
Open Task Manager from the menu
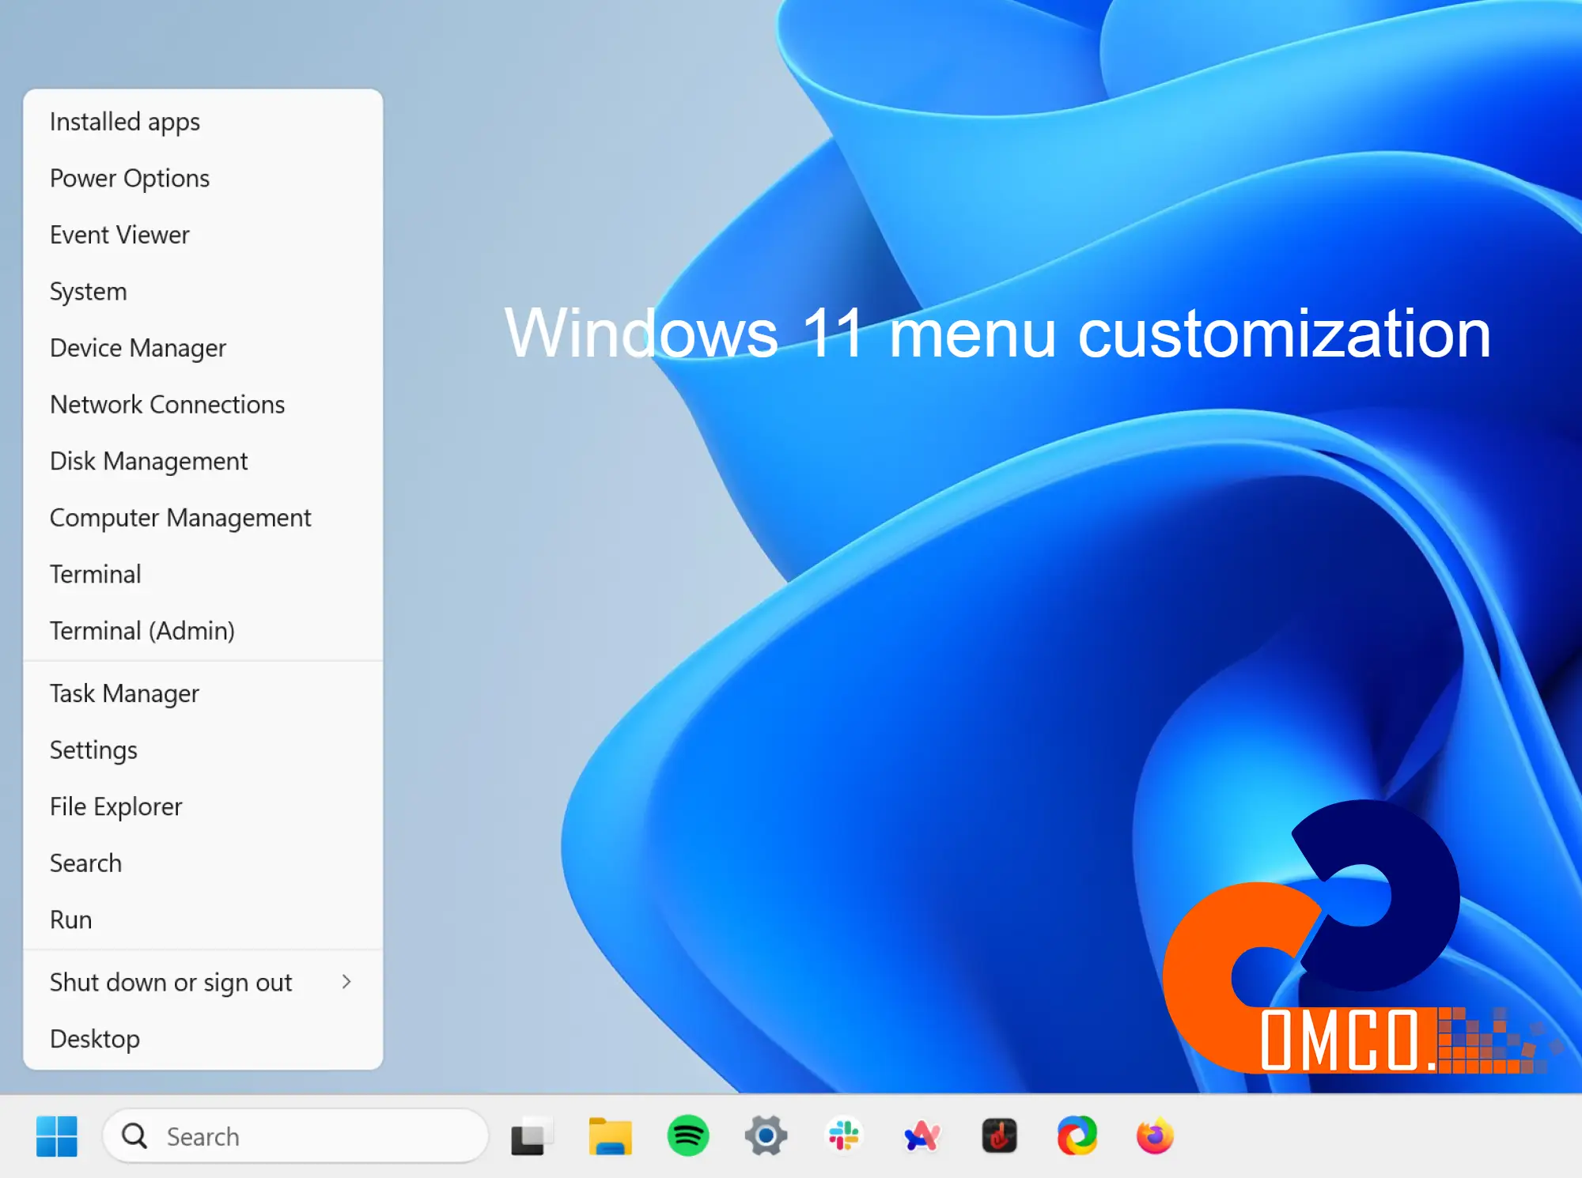point(203,693)
